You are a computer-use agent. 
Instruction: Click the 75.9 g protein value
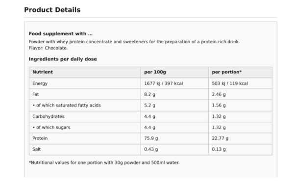point(151,138)
